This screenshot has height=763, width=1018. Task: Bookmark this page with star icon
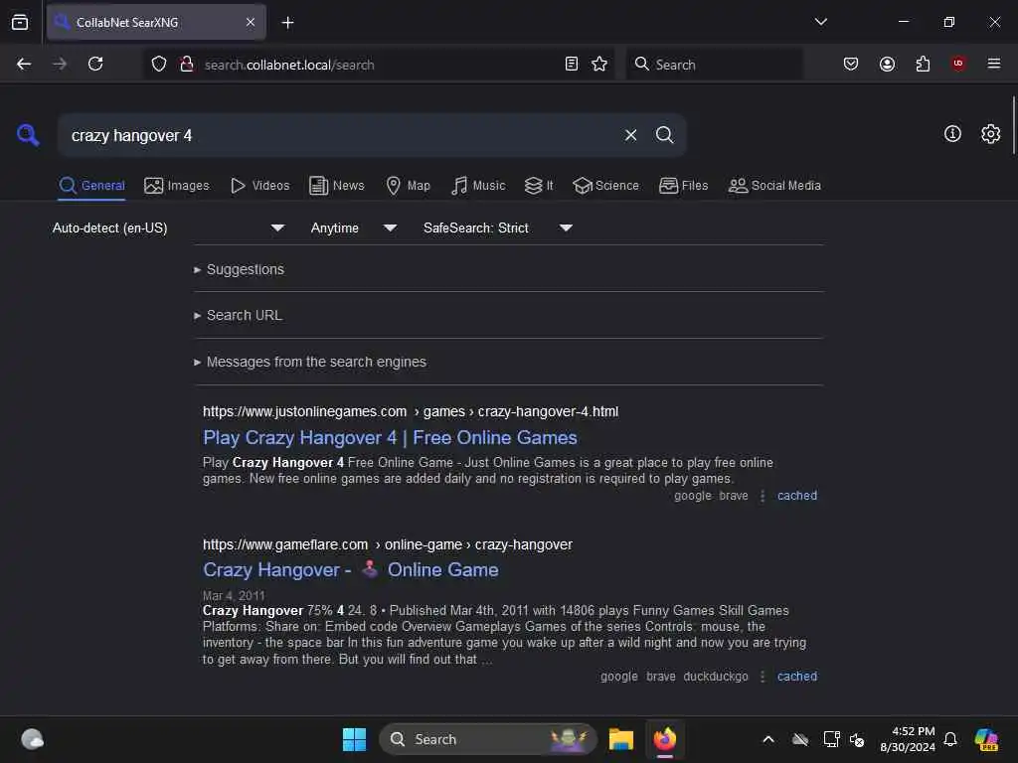(599, 64)
